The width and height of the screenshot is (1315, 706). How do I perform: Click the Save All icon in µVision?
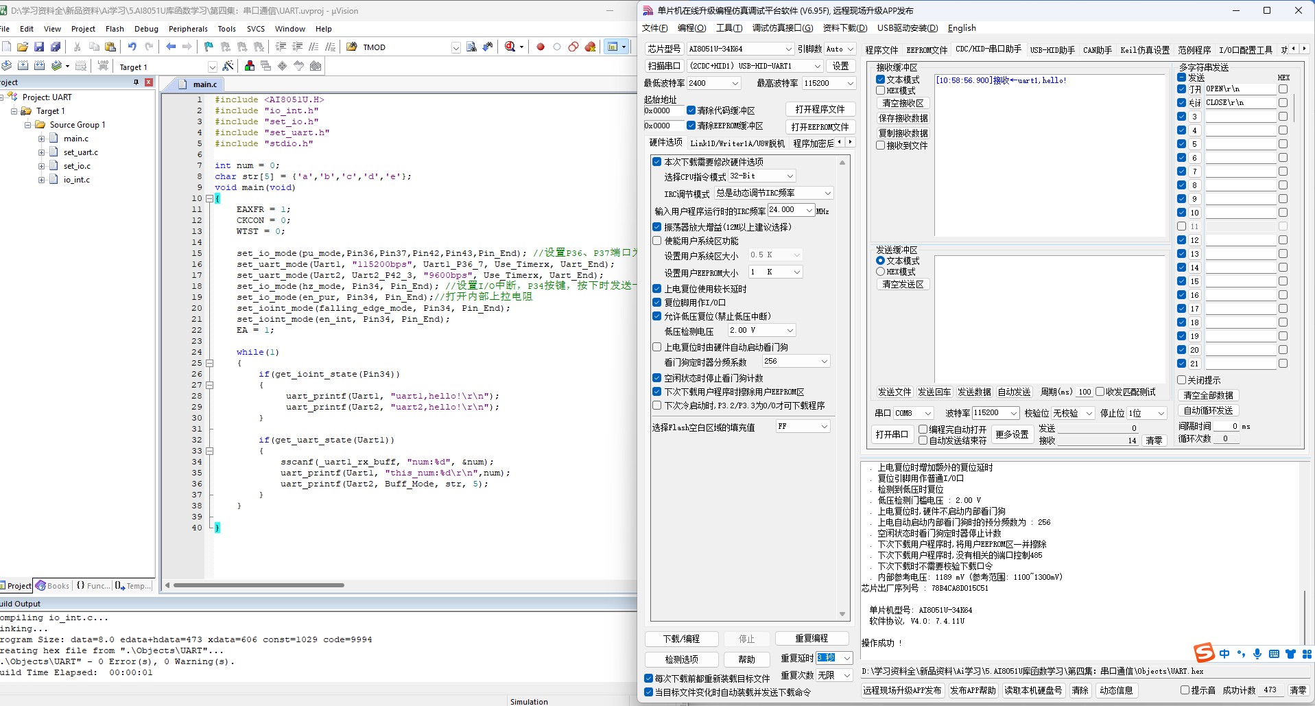(56, 47)
